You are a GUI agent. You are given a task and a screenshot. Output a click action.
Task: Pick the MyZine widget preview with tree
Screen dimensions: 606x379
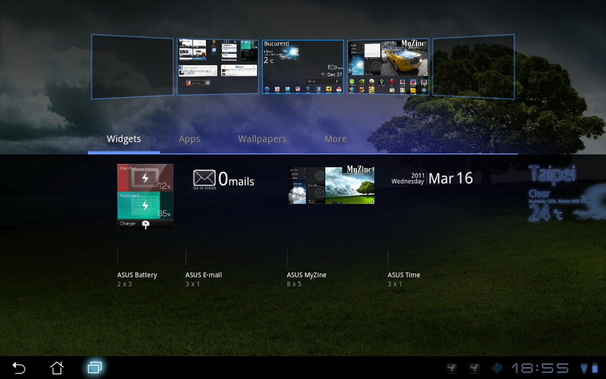[331, 185]
